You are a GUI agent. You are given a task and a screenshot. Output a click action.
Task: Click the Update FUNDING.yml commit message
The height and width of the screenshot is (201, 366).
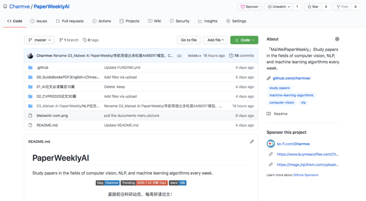(122, 68)
